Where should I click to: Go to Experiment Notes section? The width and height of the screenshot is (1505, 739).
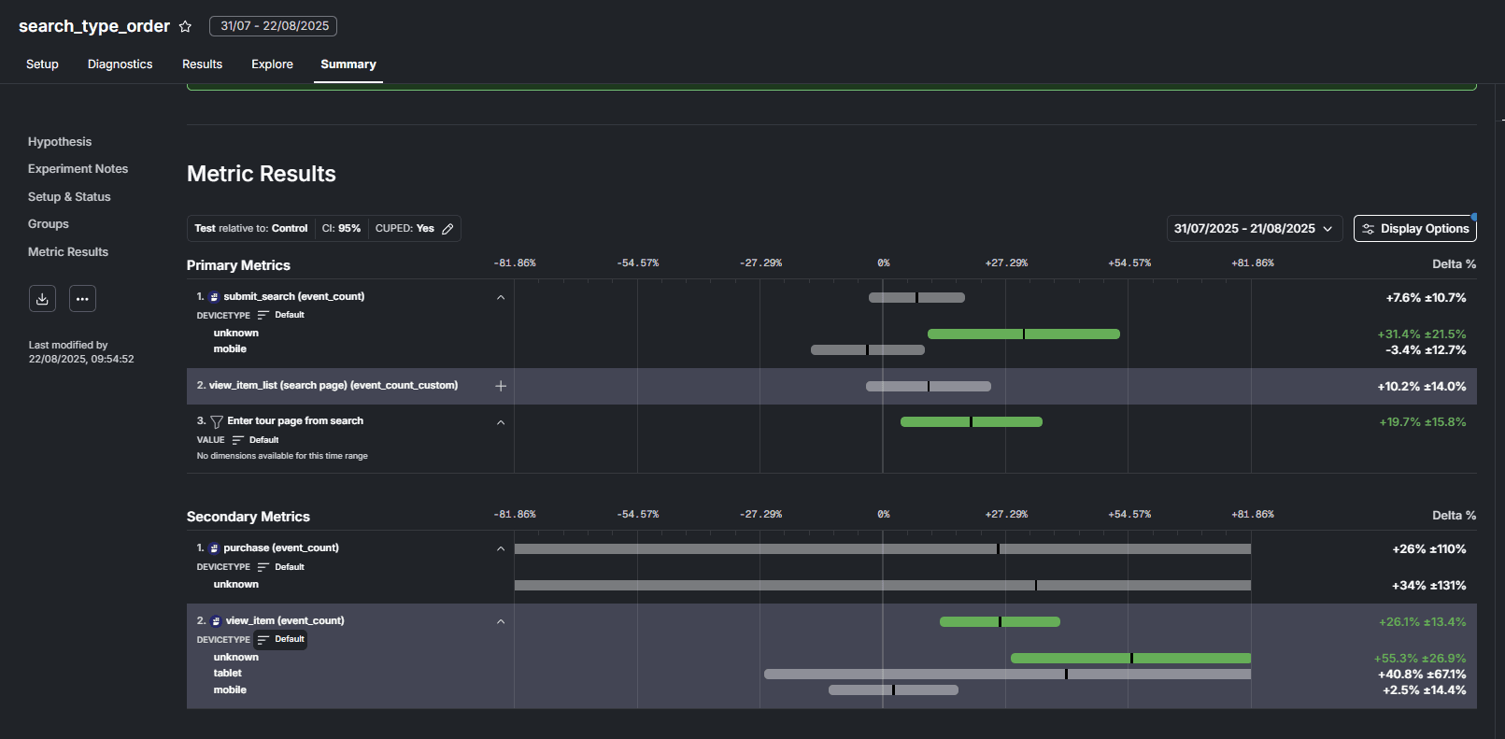(78, 169)
